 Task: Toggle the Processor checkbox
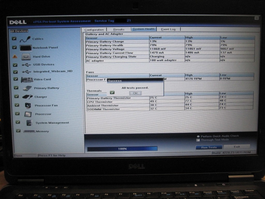click(17, 113)
